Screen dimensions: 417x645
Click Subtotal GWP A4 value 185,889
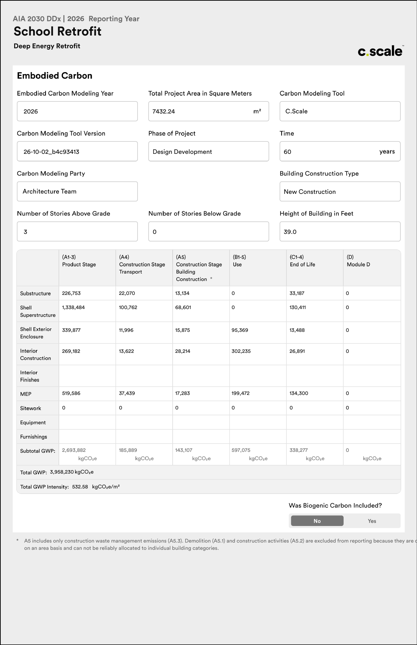[x=128, y=450]
